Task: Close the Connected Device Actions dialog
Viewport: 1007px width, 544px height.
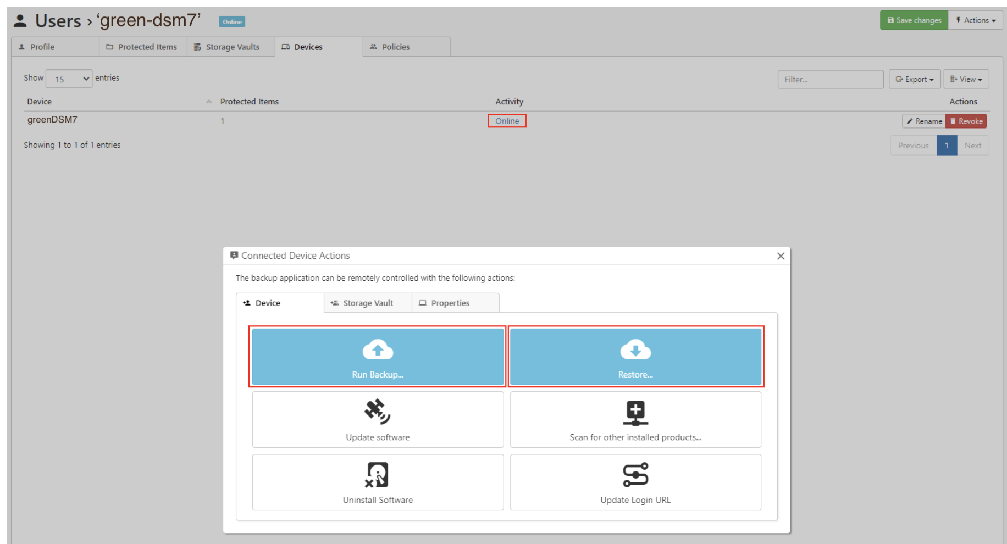Action: pos(781,256)
